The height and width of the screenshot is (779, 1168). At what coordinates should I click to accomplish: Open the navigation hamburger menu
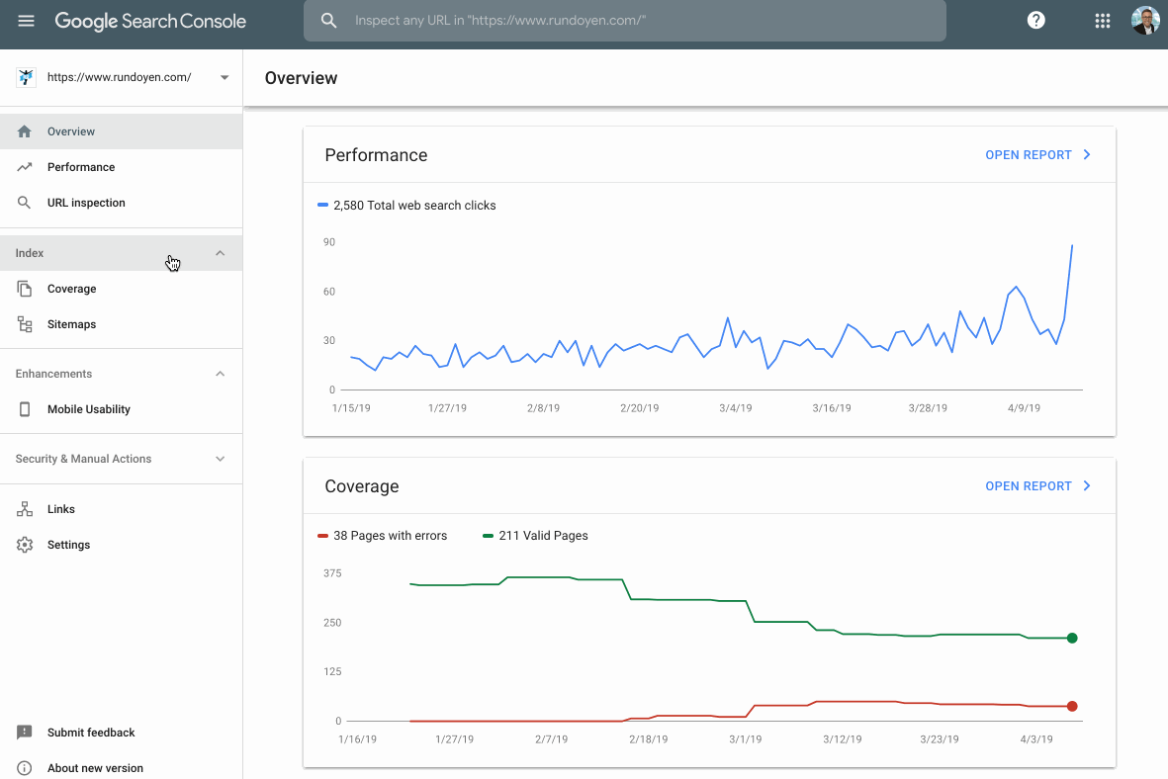click(26, 21)
